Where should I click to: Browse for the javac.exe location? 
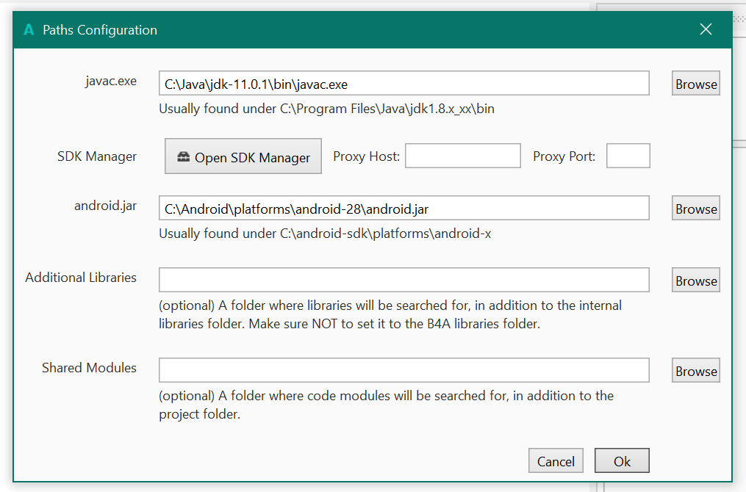[x=695, y=84]
